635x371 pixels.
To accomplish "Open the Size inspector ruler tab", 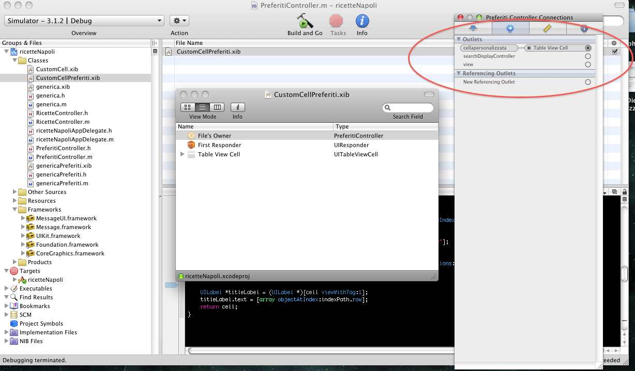I will tap(547, 29).
